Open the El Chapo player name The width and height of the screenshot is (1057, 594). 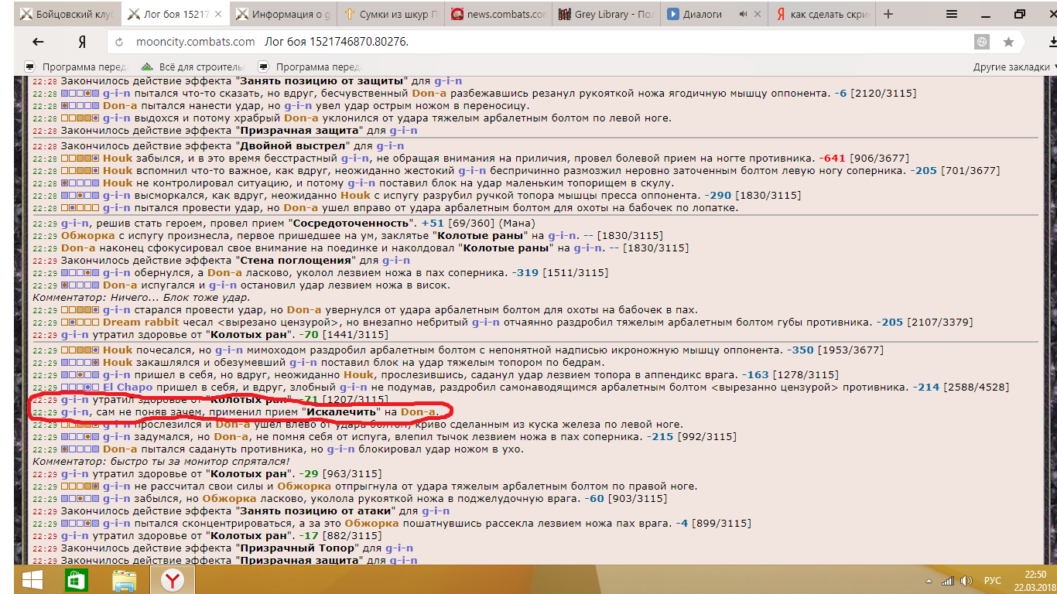128,387
